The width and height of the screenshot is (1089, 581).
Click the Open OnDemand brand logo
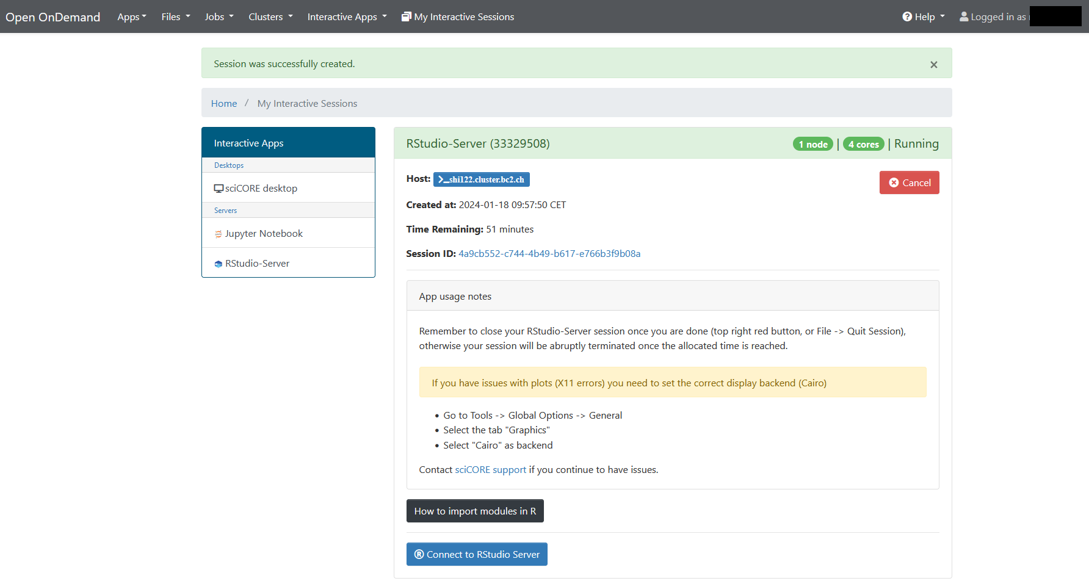pyautogui.click(x=53, y=17)
